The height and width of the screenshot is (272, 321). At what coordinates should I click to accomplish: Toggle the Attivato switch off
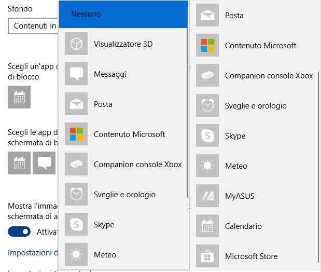click(19, 232)
